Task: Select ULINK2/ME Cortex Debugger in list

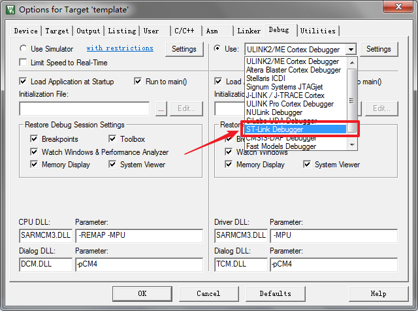Action: click(x=295, y=61)
